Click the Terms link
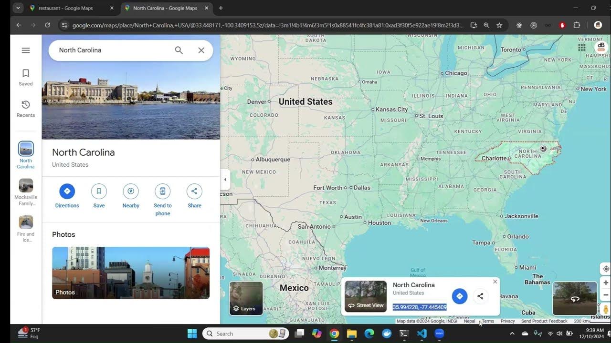Screen dimensions: 611x343 click(488, 321)
